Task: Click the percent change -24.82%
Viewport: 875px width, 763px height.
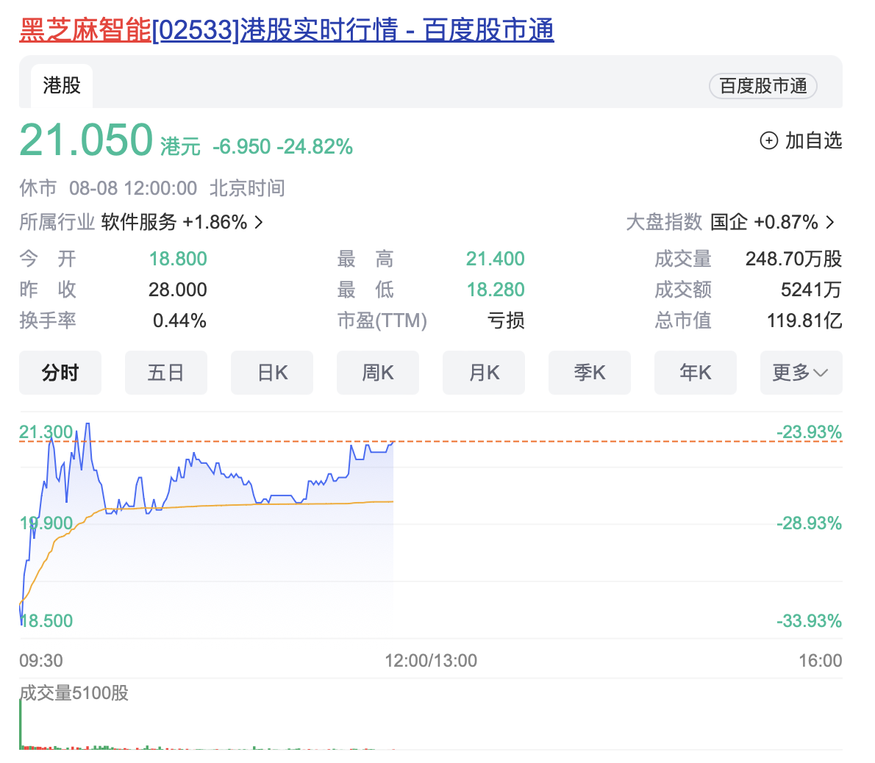Action: pos(315,147)
